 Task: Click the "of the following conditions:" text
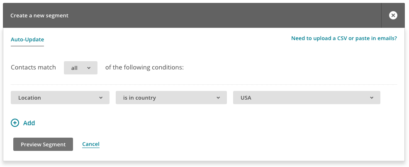pos(144,67)
